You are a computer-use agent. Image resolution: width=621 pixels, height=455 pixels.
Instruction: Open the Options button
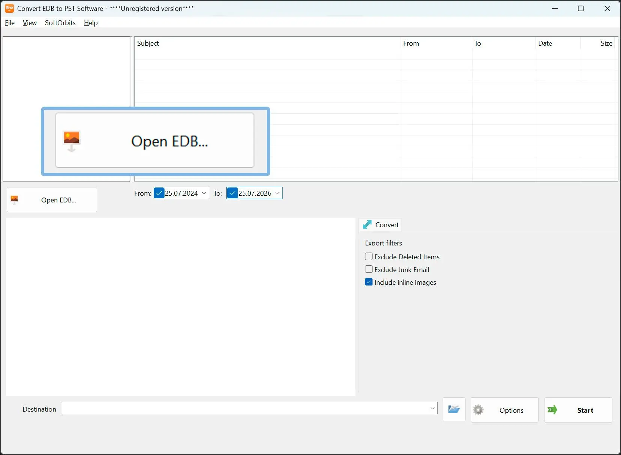(504, 410)
